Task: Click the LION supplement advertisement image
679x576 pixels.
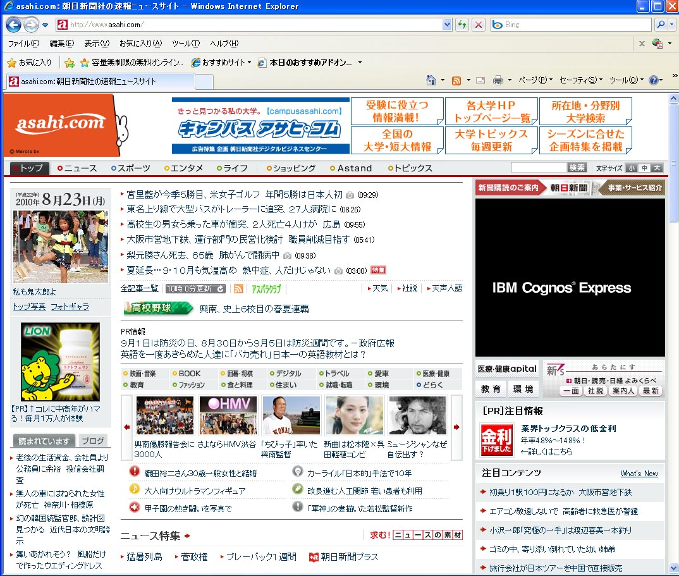Action: pyautogui.click(x=60, y=362)
